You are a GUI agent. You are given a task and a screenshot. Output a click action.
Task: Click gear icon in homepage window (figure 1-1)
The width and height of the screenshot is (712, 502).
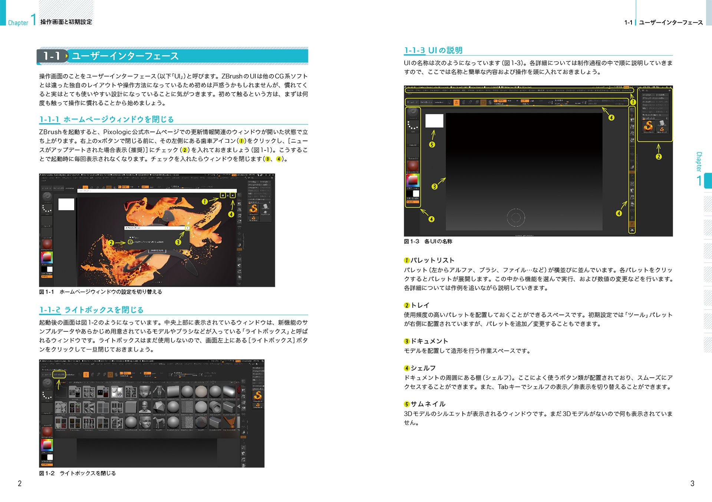click(222, 195)
